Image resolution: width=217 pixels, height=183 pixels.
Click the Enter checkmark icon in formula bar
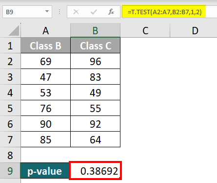(94, 12)
